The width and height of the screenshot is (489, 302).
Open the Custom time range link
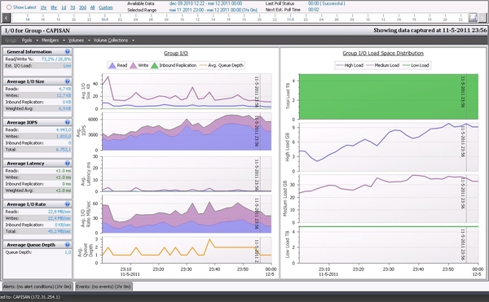point(106,7)
